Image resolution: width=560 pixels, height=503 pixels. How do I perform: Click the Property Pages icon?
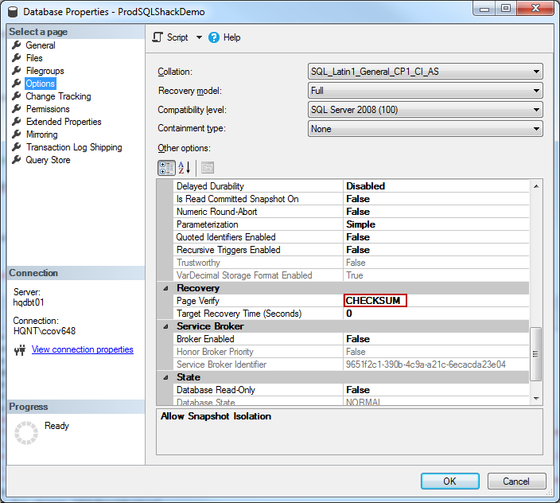click(x=207, y=168)
